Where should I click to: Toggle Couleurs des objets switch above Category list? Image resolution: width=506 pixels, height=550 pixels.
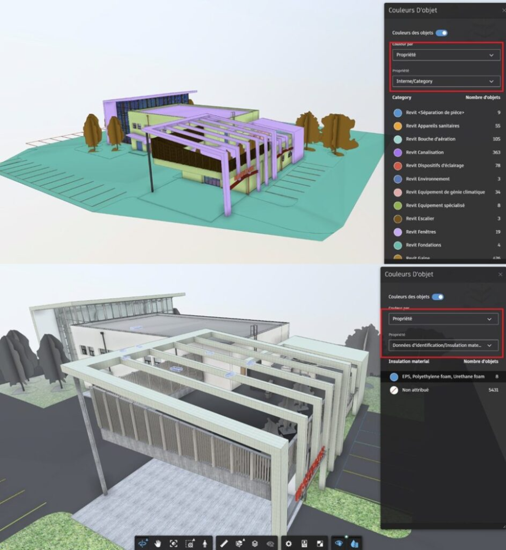pyautogui.click(x=442, y=33)
